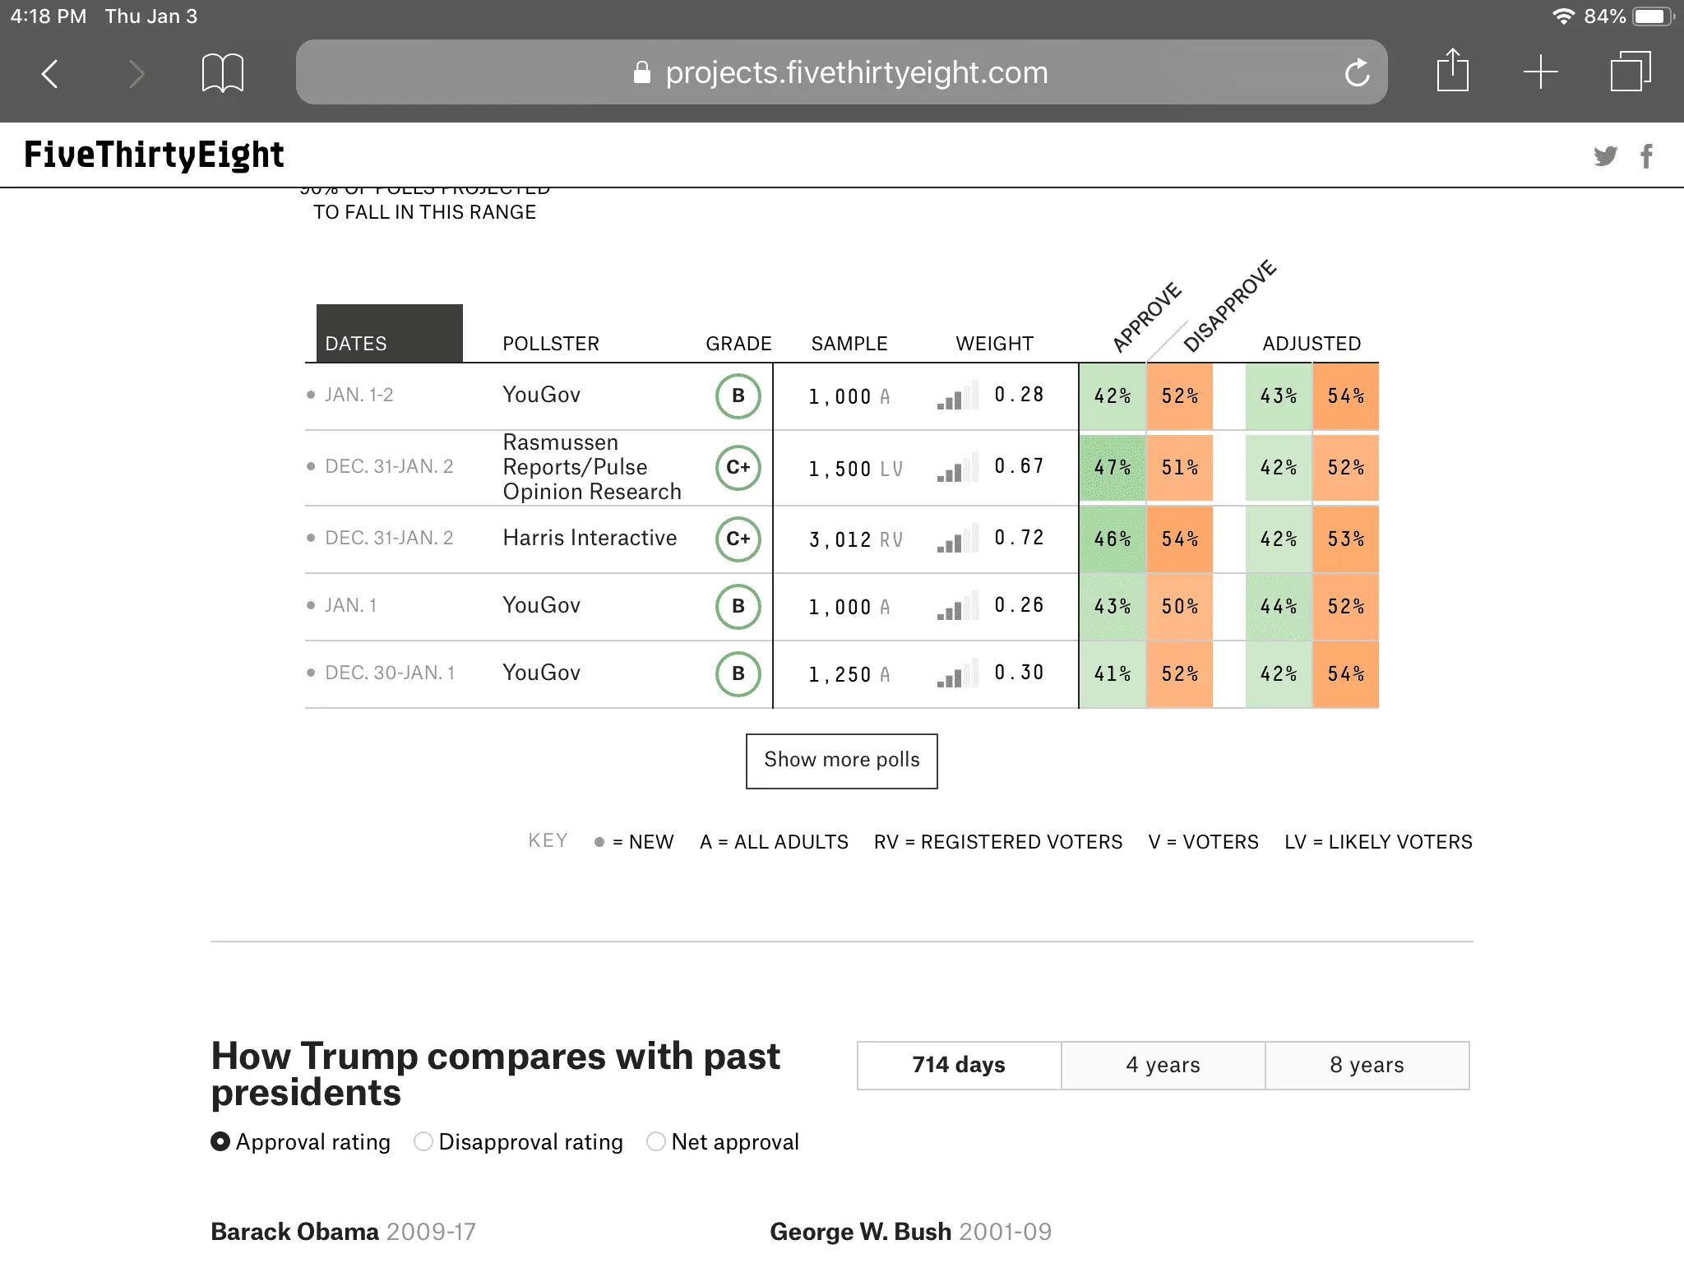Tap the 50% disapprove cell for YouGov Jan. 1
The image size is (1684, 1263).
[1180, 606]
